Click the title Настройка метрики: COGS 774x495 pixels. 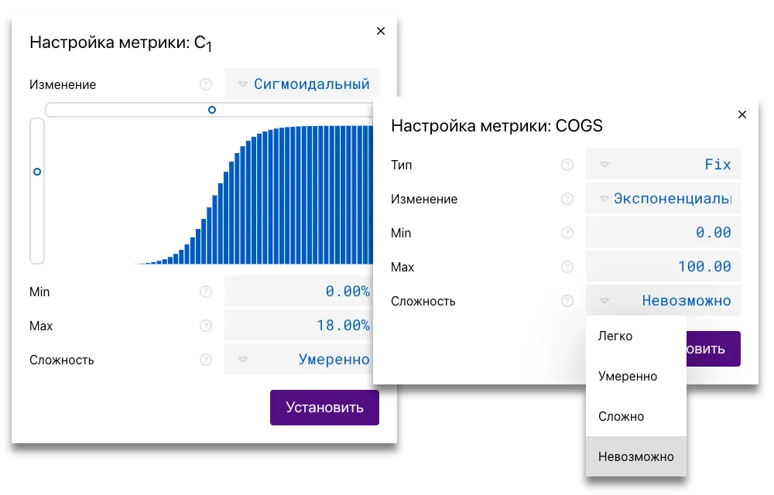(497, 126)
